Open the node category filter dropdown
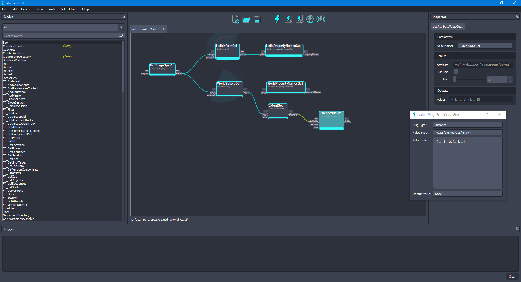Image resolution: width=521 pixels, height=282 pixels. click(x=121, y=27)
